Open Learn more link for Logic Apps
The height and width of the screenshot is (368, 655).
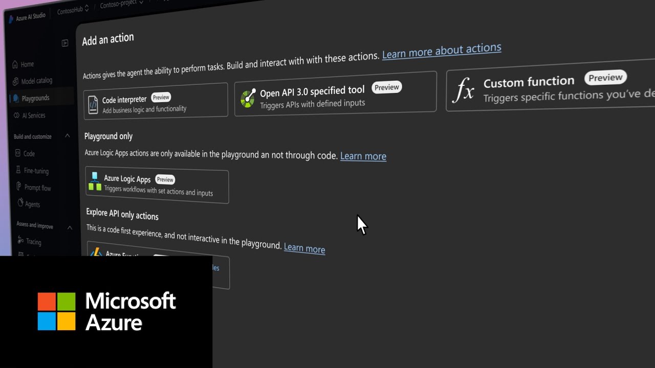(363, 156)
